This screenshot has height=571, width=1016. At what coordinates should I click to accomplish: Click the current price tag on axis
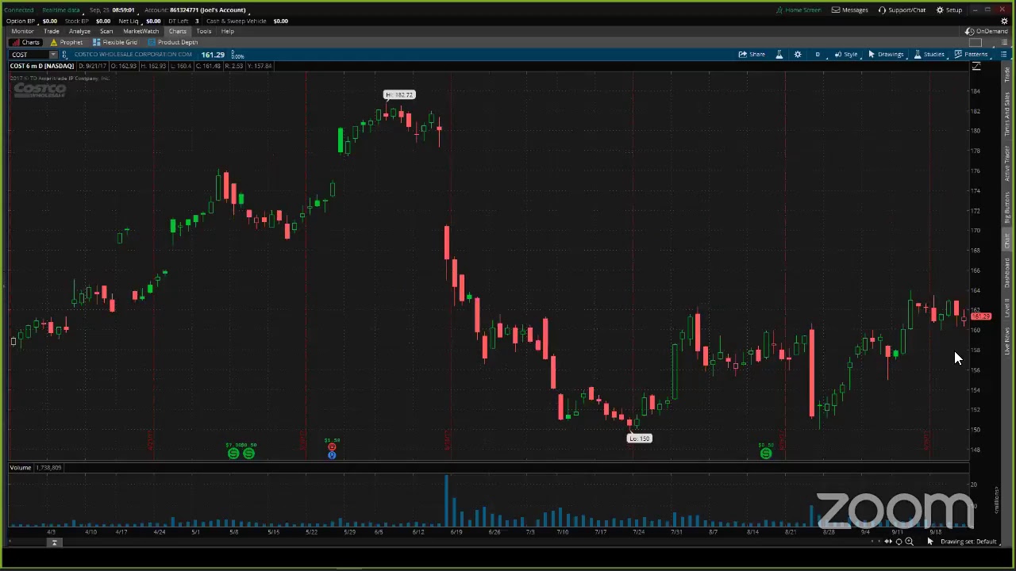pyautogui.click(x=981, y=316)
